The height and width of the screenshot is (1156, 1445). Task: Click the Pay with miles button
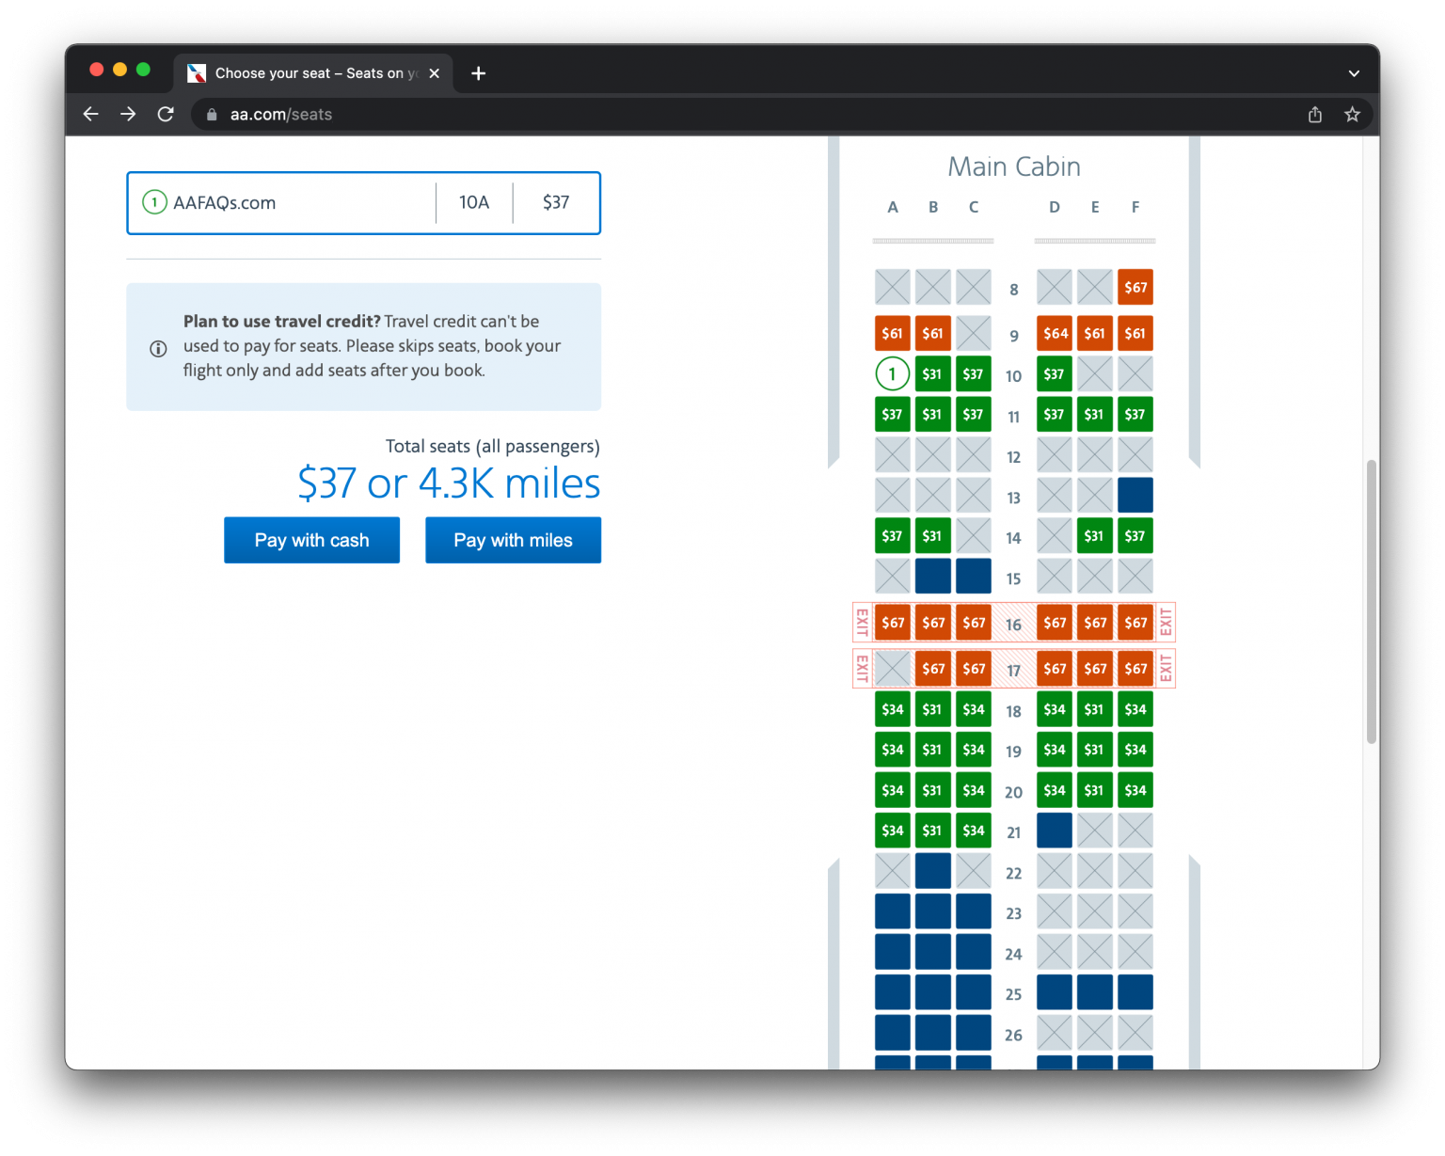pyautogui.click(x=513, y=540)
